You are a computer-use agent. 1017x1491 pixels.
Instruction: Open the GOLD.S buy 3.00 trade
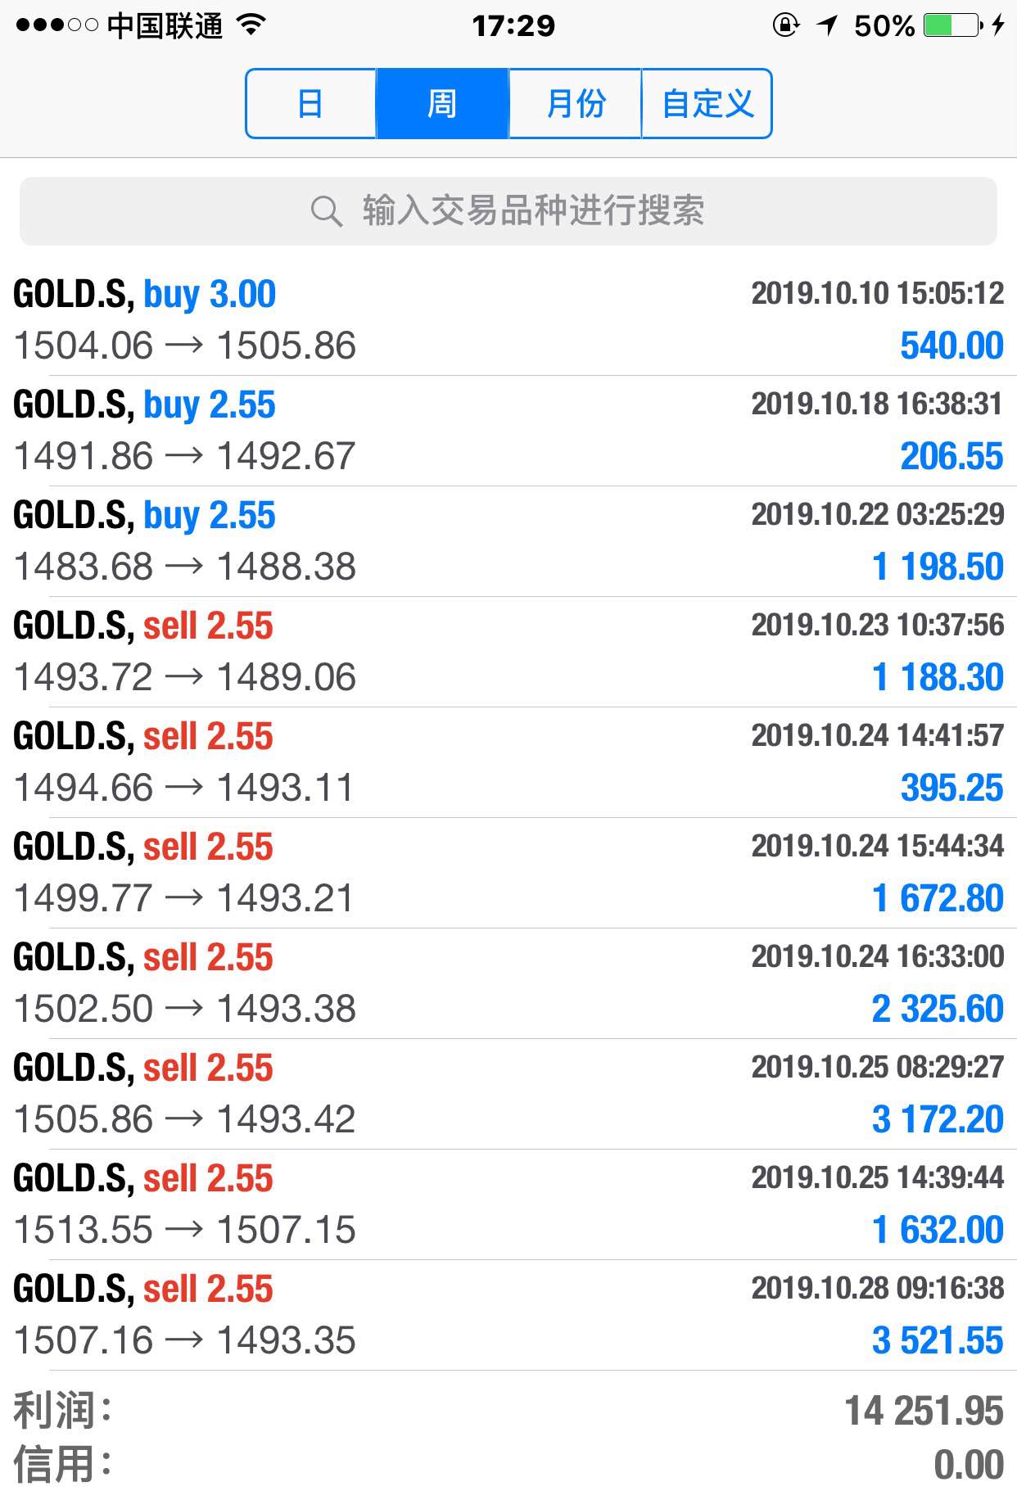(508, 319)
